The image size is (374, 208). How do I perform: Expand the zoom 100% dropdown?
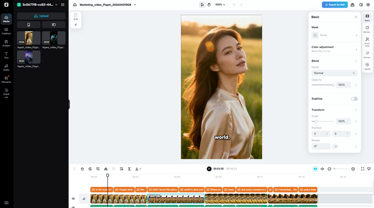point(220,5)
